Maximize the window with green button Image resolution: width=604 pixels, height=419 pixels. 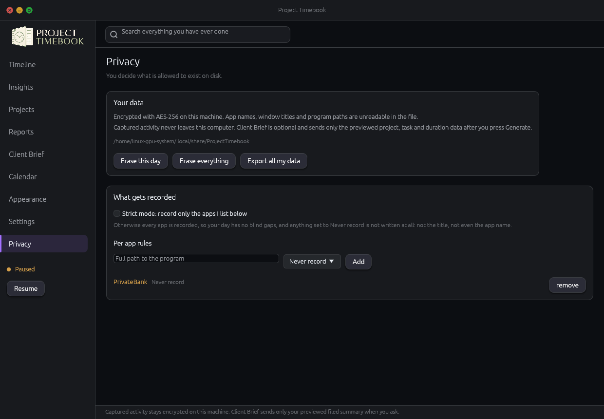29,10
